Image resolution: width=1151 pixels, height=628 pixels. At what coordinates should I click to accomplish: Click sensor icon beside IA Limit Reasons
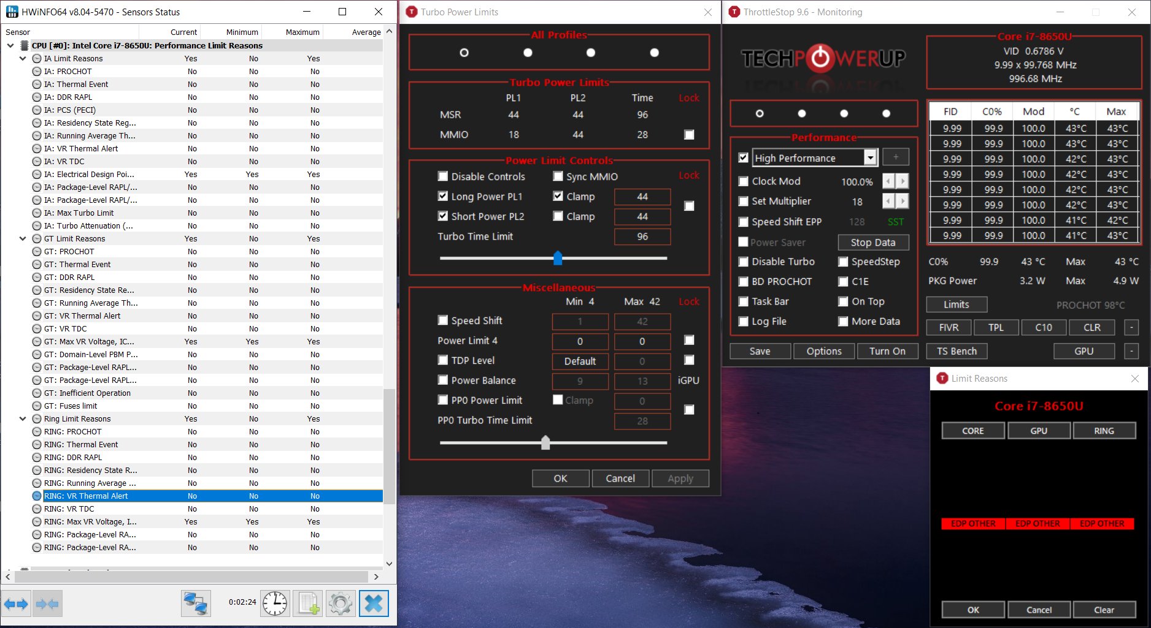[37, 59]
